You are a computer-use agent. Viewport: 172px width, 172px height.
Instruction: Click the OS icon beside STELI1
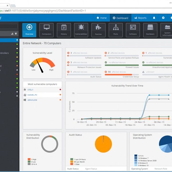[25, 90]
